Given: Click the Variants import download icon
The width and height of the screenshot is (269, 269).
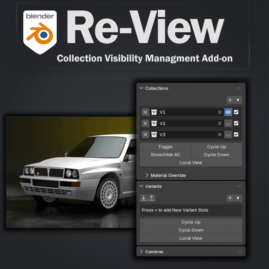Looking at the screenshot, I should (144, 198).
